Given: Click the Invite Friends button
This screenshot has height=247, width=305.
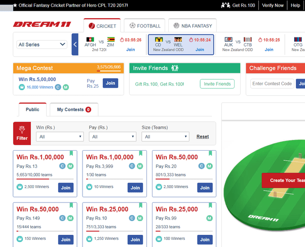Looking at the screenshot, I should (217, 84).
